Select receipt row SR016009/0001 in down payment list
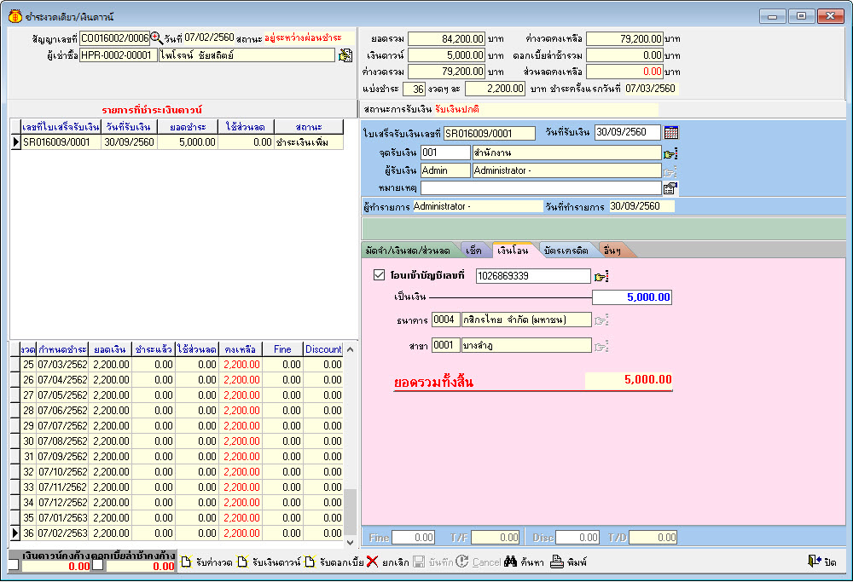This screenshot has height=582, width=853. coord(177,142)
